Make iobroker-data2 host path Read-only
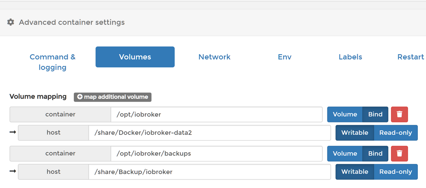This screenshot has width=426, height=188. click(395, 133)
